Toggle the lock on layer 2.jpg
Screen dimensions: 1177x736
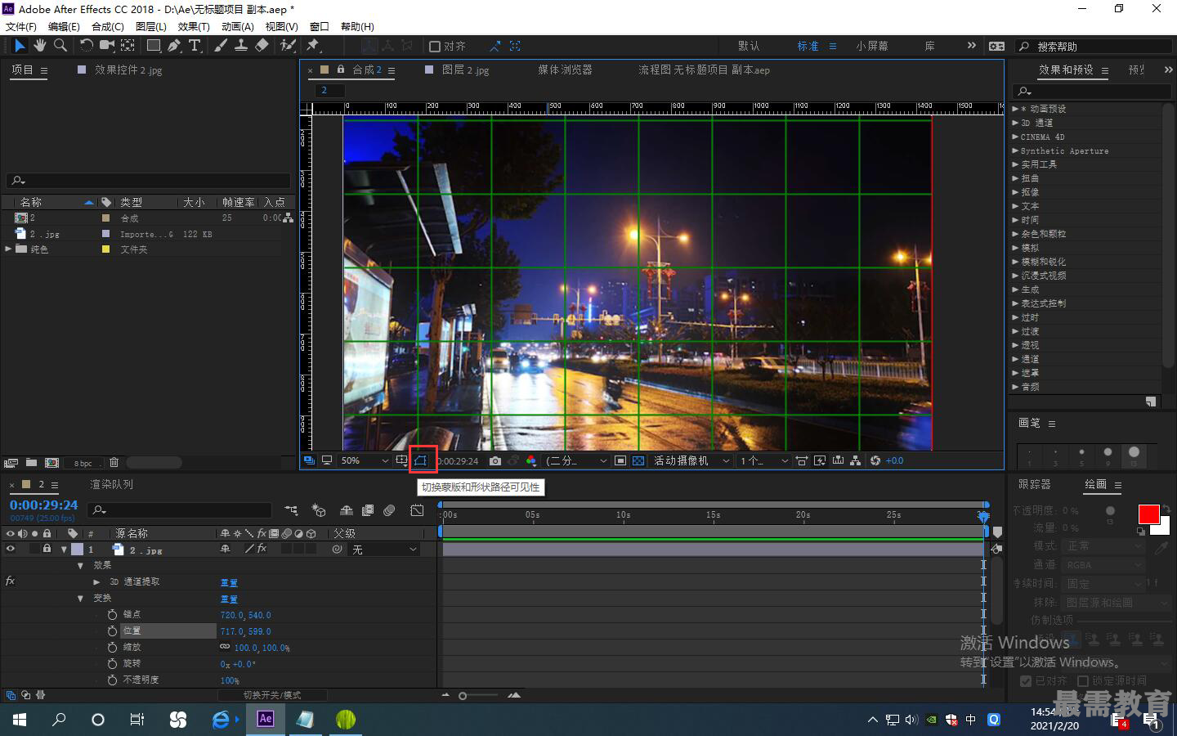(x=47, y=549)
